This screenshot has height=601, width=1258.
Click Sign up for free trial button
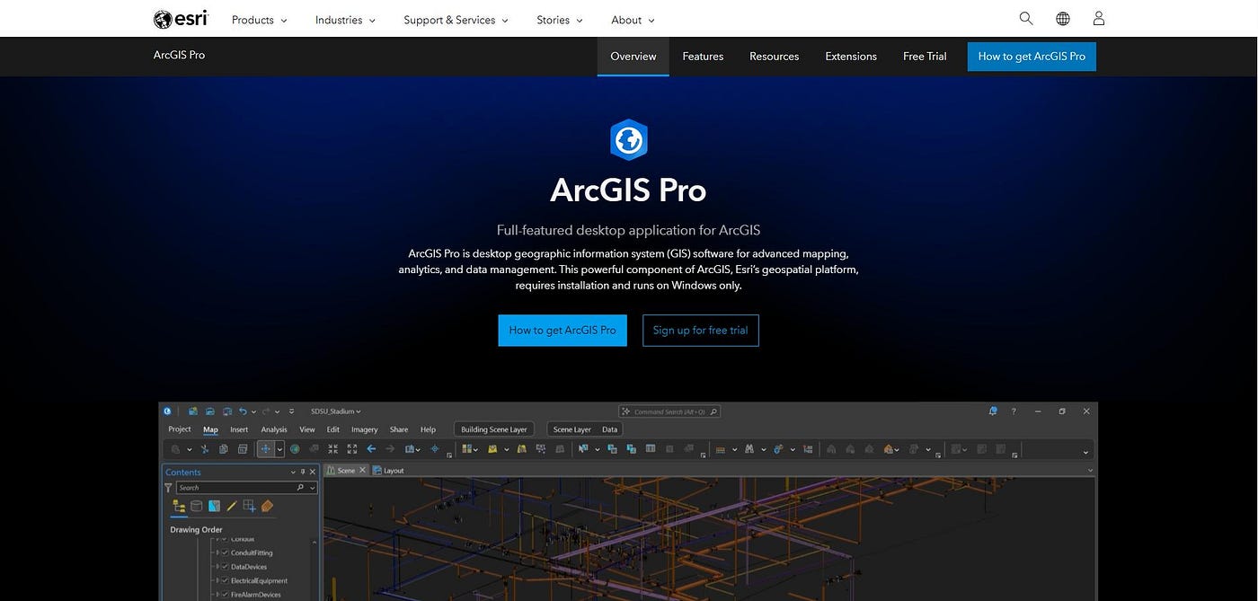pyautogui.click(x=701, y=330)
